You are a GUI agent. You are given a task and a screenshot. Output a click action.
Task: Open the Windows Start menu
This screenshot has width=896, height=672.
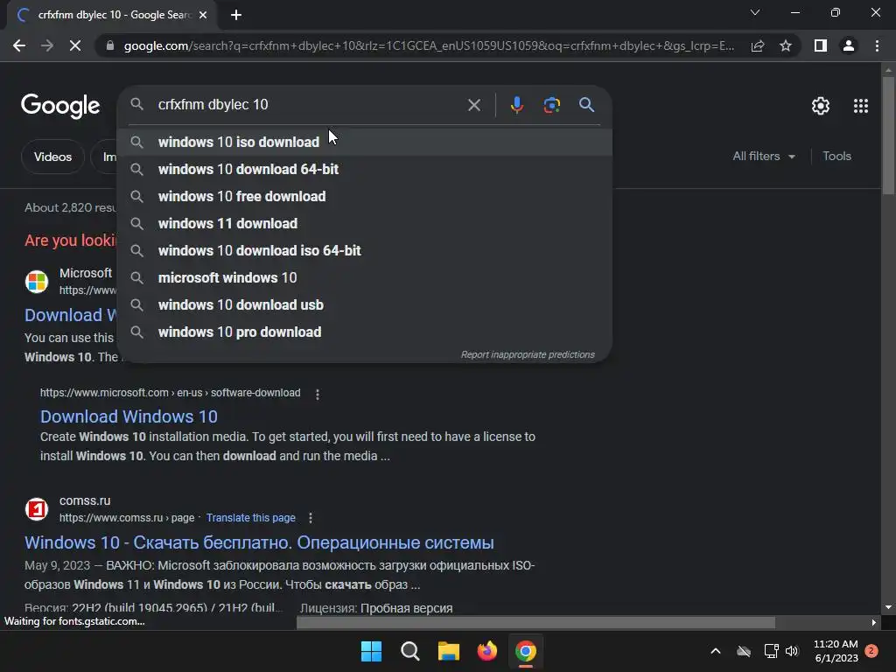click(371, 651)
